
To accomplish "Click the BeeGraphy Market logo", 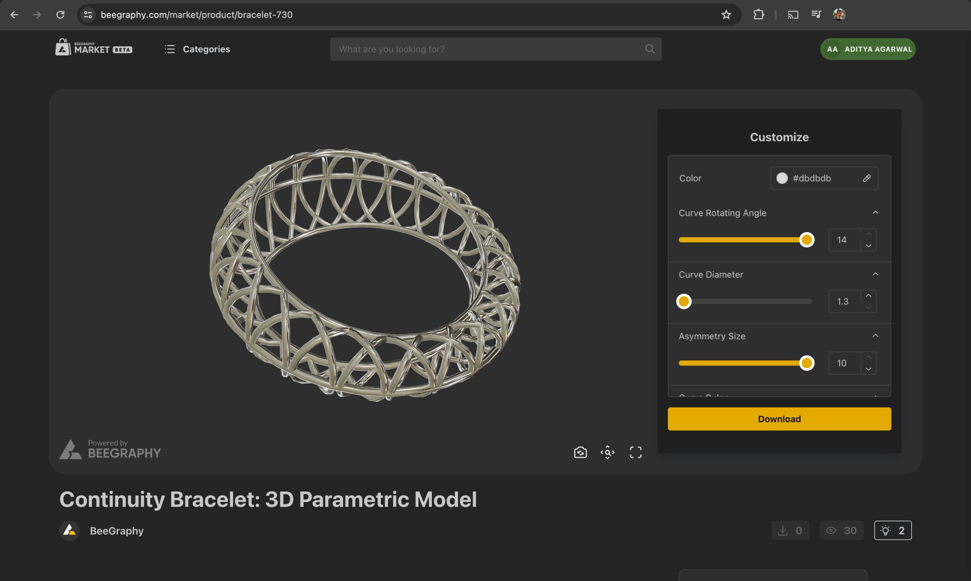I will (94, 48).
